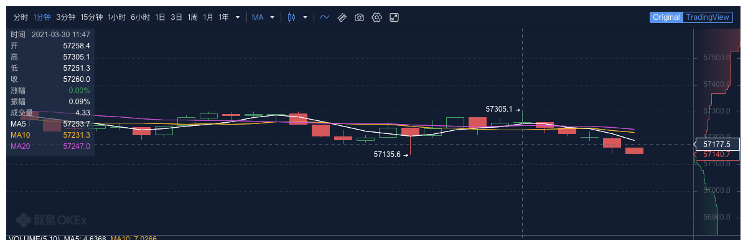Switch to 15分钟 interval
The width and height of the screenshot is (743, 240).
(91, 17)
